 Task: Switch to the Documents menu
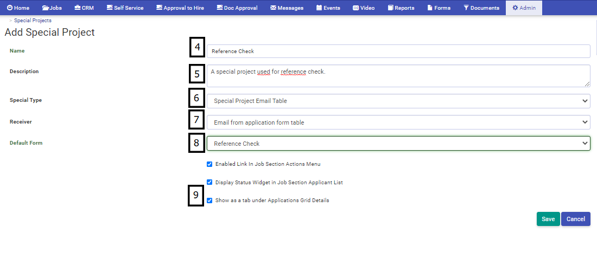481,8
